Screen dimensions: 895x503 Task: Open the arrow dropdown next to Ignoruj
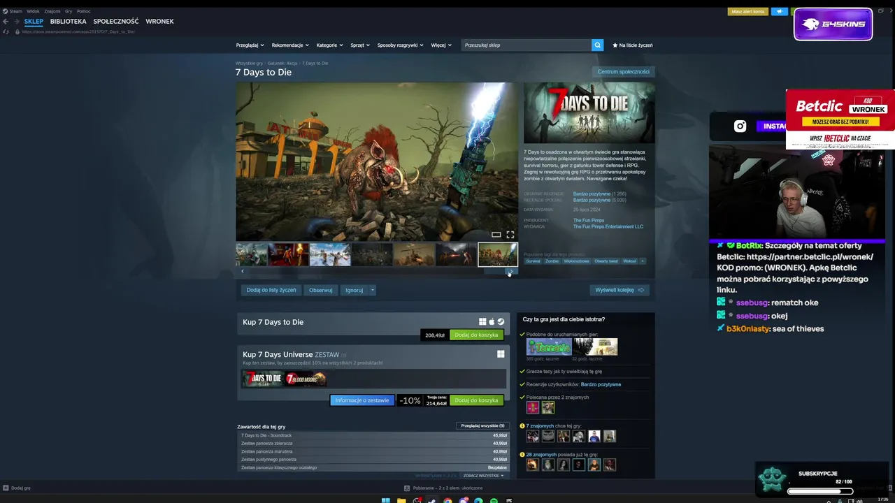373,290
